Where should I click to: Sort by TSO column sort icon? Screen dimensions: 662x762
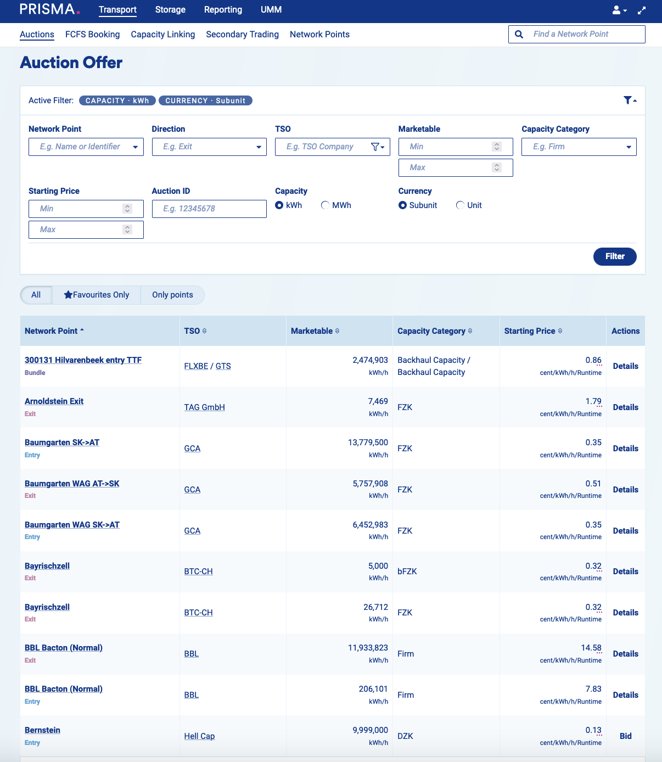coord(205,331)
